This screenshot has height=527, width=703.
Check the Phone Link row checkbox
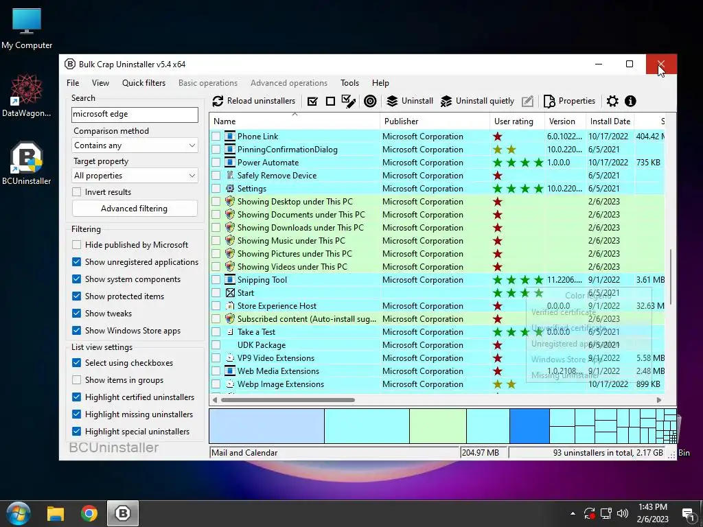pyautogui.click(x=216, y=137)
